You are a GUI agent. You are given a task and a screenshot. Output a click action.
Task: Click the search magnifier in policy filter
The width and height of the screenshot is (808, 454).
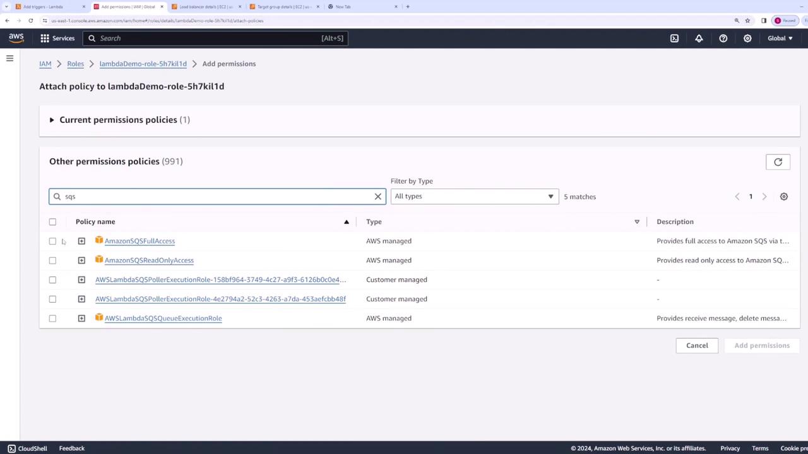(57, 197)
